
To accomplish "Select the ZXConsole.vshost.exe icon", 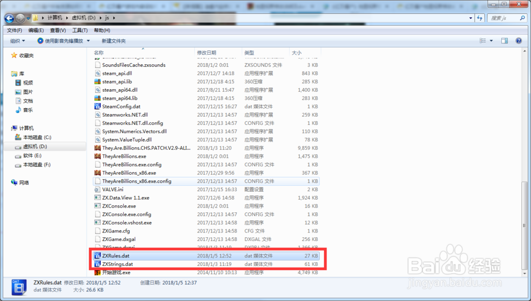I will click(x=98, y=222).
